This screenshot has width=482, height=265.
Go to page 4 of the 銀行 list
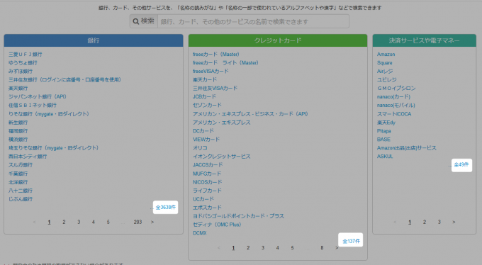point(93,222)
